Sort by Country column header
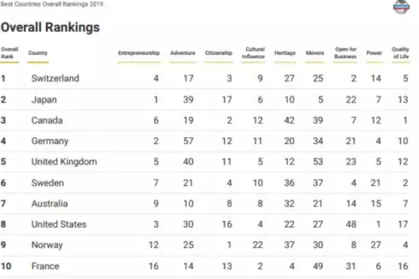Image resolution: width=419 pixels, height=279 pixels. 38,53
